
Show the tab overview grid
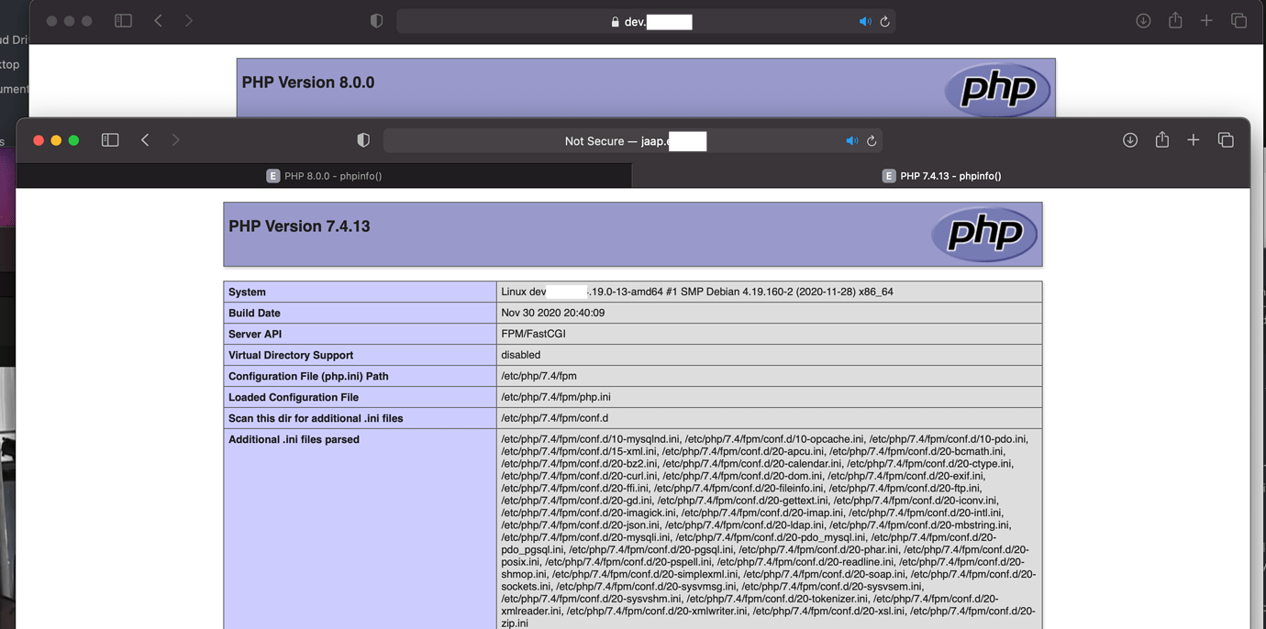[x=1226, y=139]
